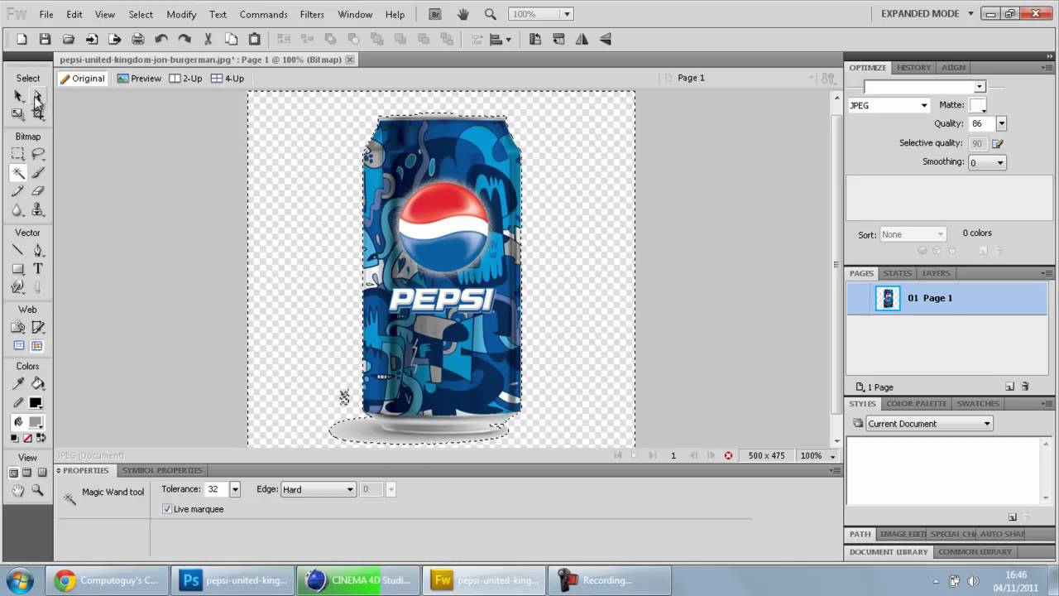
Task: Toggle the Live marquee checkbox
Action: [167, 509]
